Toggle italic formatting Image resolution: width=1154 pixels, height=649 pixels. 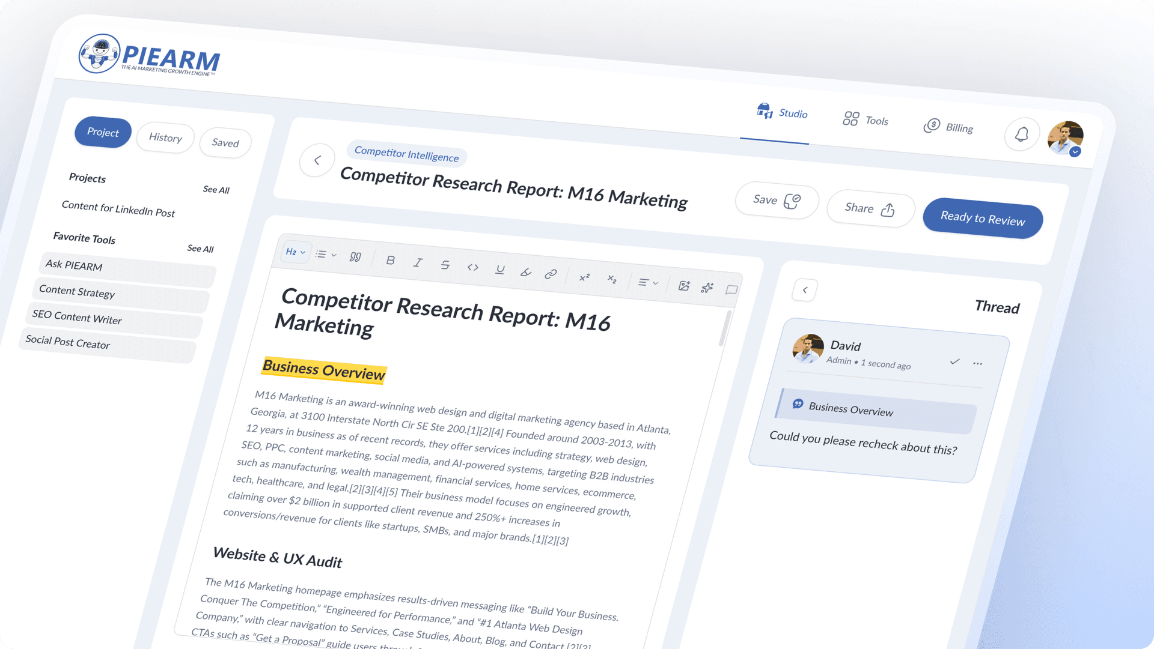pos(418,262)
